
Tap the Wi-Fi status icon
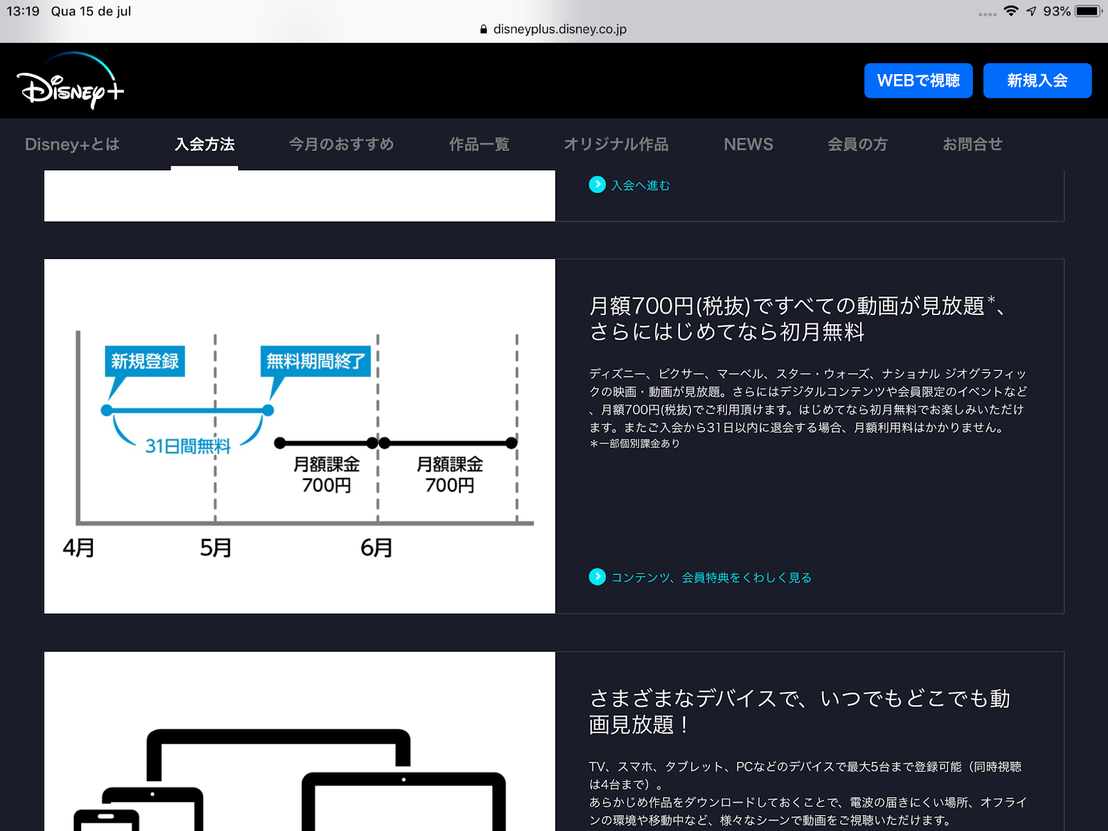point(1011,11)
